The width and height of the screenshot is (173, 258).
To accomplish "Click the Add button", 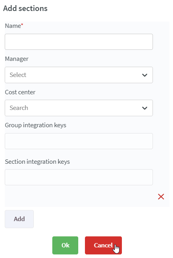I will pyautogui.click(x=19, y=219).
